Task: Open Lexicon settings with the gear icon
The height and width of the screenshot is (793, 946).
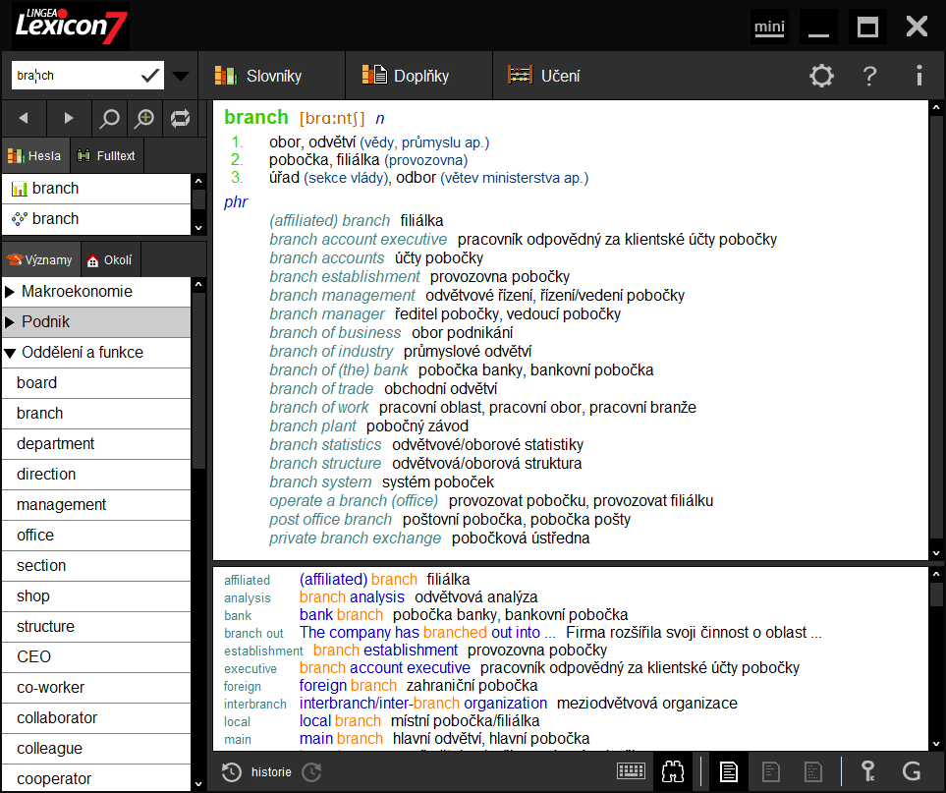Action: (821, 75)
